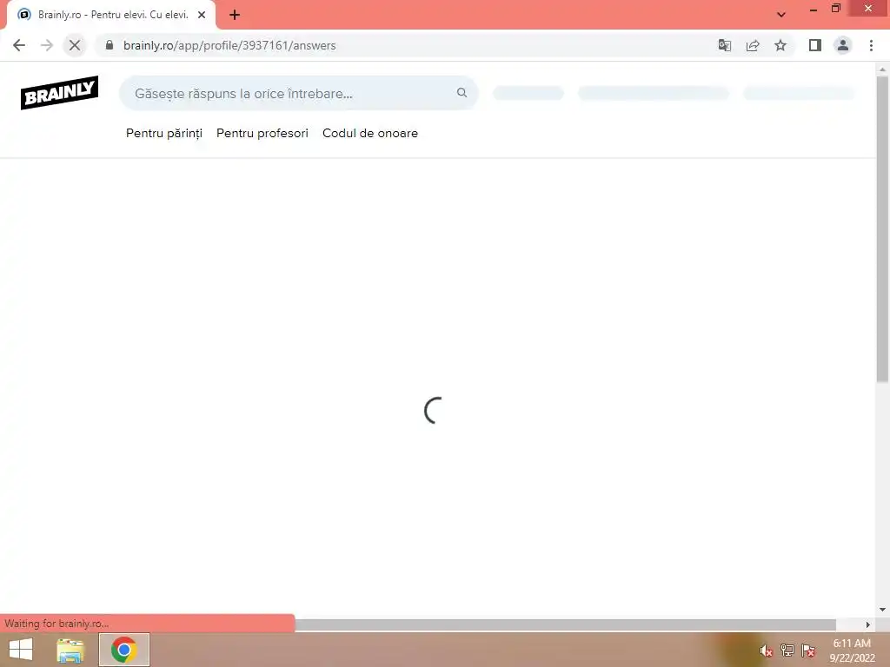890x667 pixels.
Task: Click the share this page icon
Action: pyautogui.click(x=753, y=45)
